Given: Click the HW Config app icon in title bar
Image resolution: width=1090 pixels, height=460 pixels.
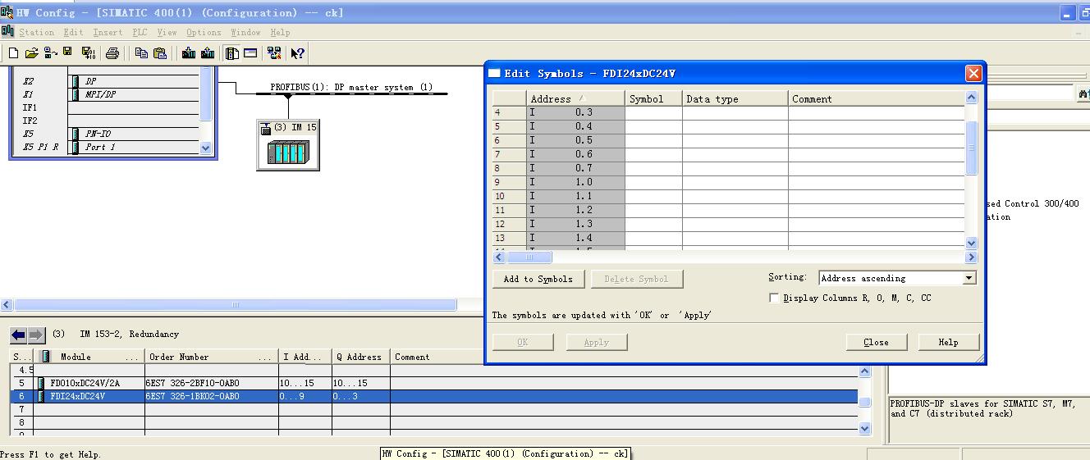Looking at the screenshot, I should click(7, 12).
